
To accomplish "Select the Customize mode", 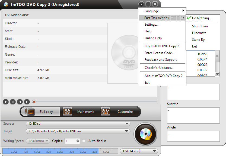I will 119,111.
